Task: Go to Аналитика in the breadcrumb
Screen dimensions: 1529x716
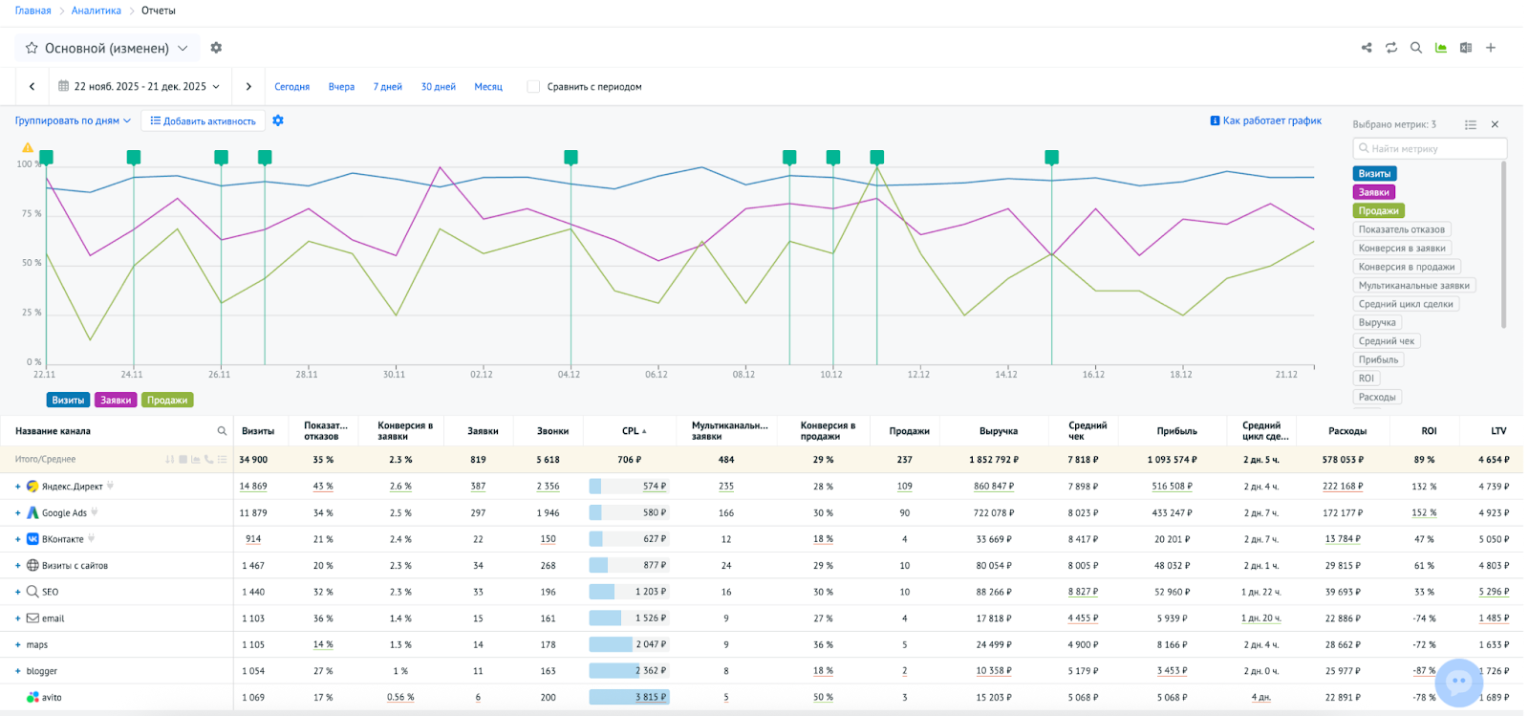Action: 97,11
